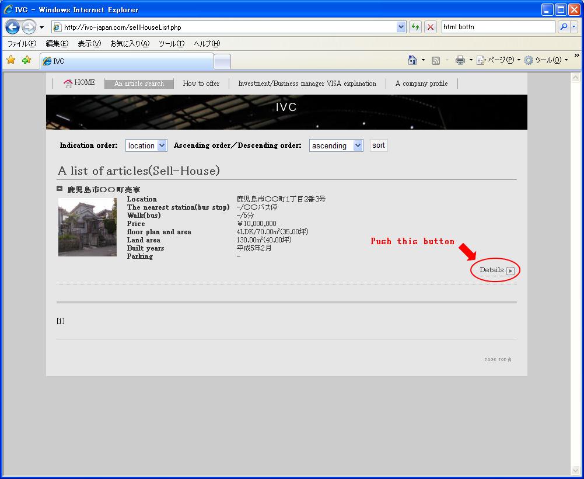The height and width of the screenshot is (479, 584).
Task: Click the Print icon in command bar
Action: point(460,60)
